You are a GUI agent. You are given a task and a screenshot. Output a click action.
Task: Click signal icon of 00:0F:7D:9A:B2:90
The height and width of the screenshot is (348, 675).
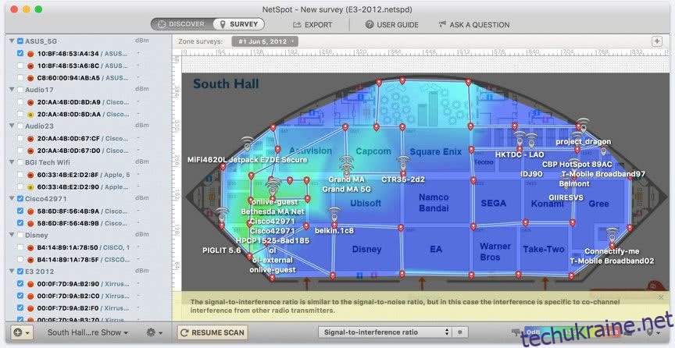[30, 284]
